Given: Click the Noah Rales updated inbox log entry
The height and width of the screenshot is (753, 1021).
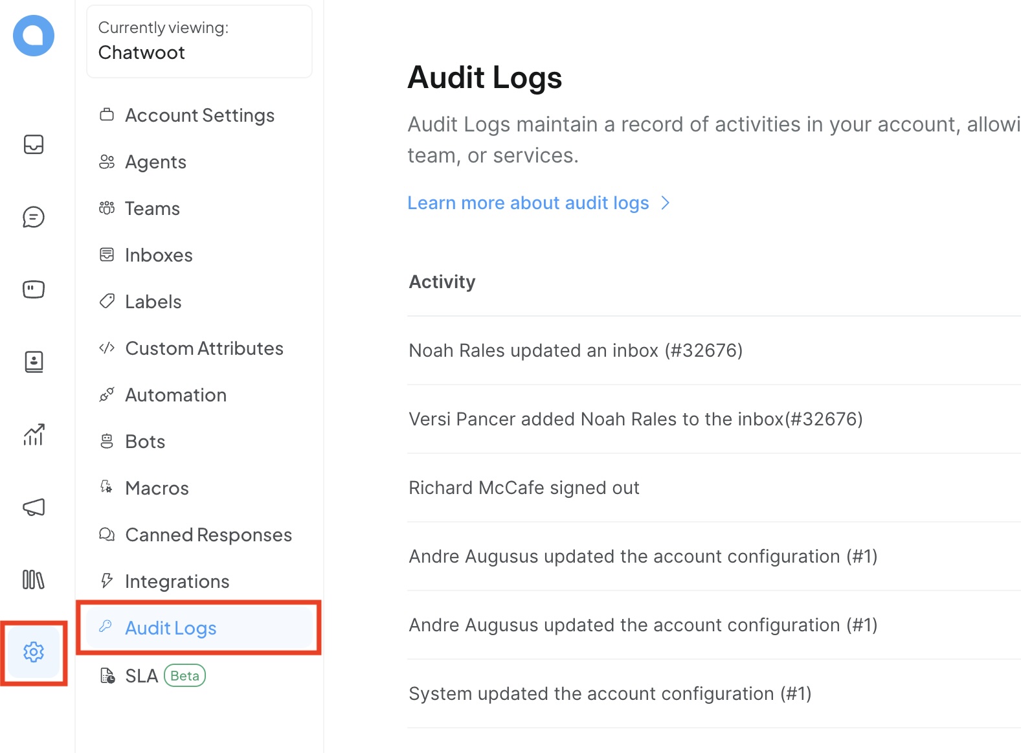Looking at the screenshot, I should [576, 350].
